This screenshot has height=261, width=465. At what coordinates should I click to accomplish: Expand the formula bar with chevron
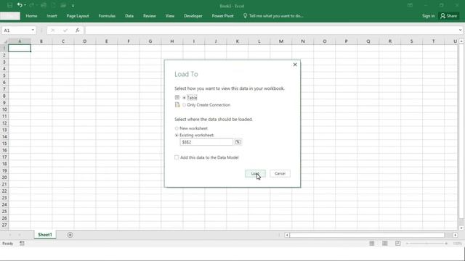pyautogui.click(x=460, y=30)
